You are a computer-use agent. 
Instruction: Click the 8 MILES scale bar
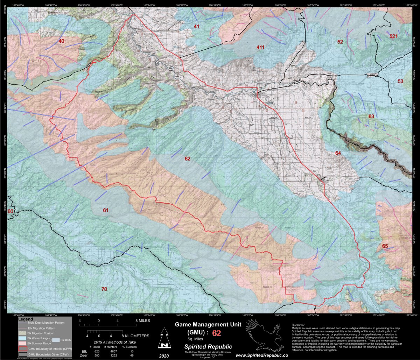click(108, 324)
